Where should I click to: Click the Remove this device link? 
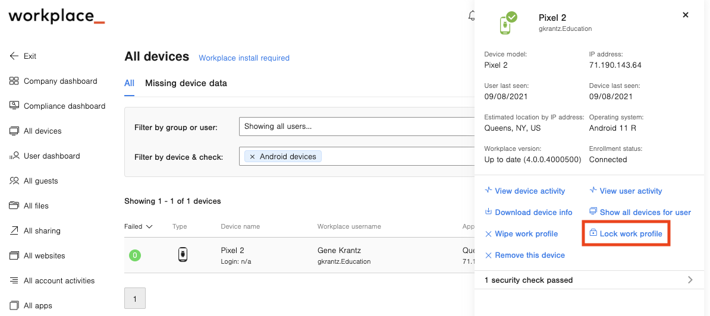point(530,255)
